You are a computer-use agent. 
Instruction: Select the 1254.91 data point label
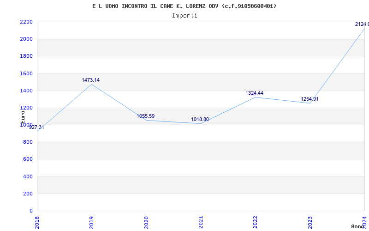tap(309, 99)
